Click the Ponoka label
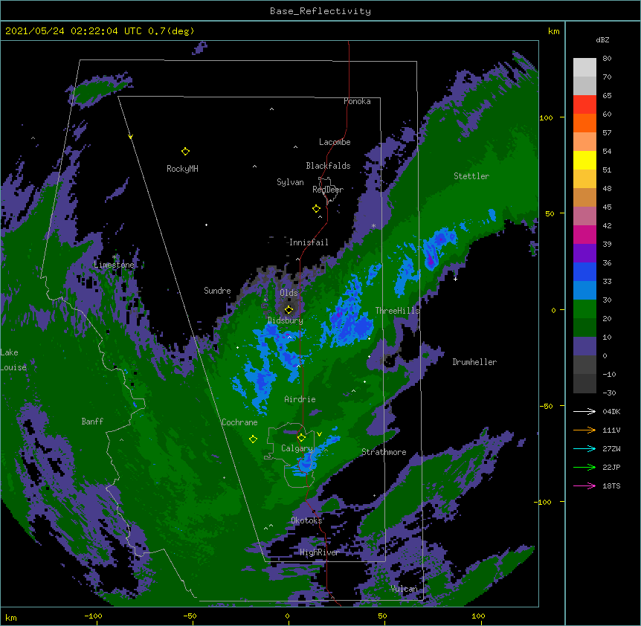Image resolution: width=641 pixels, height=626 pixels. 357,101
